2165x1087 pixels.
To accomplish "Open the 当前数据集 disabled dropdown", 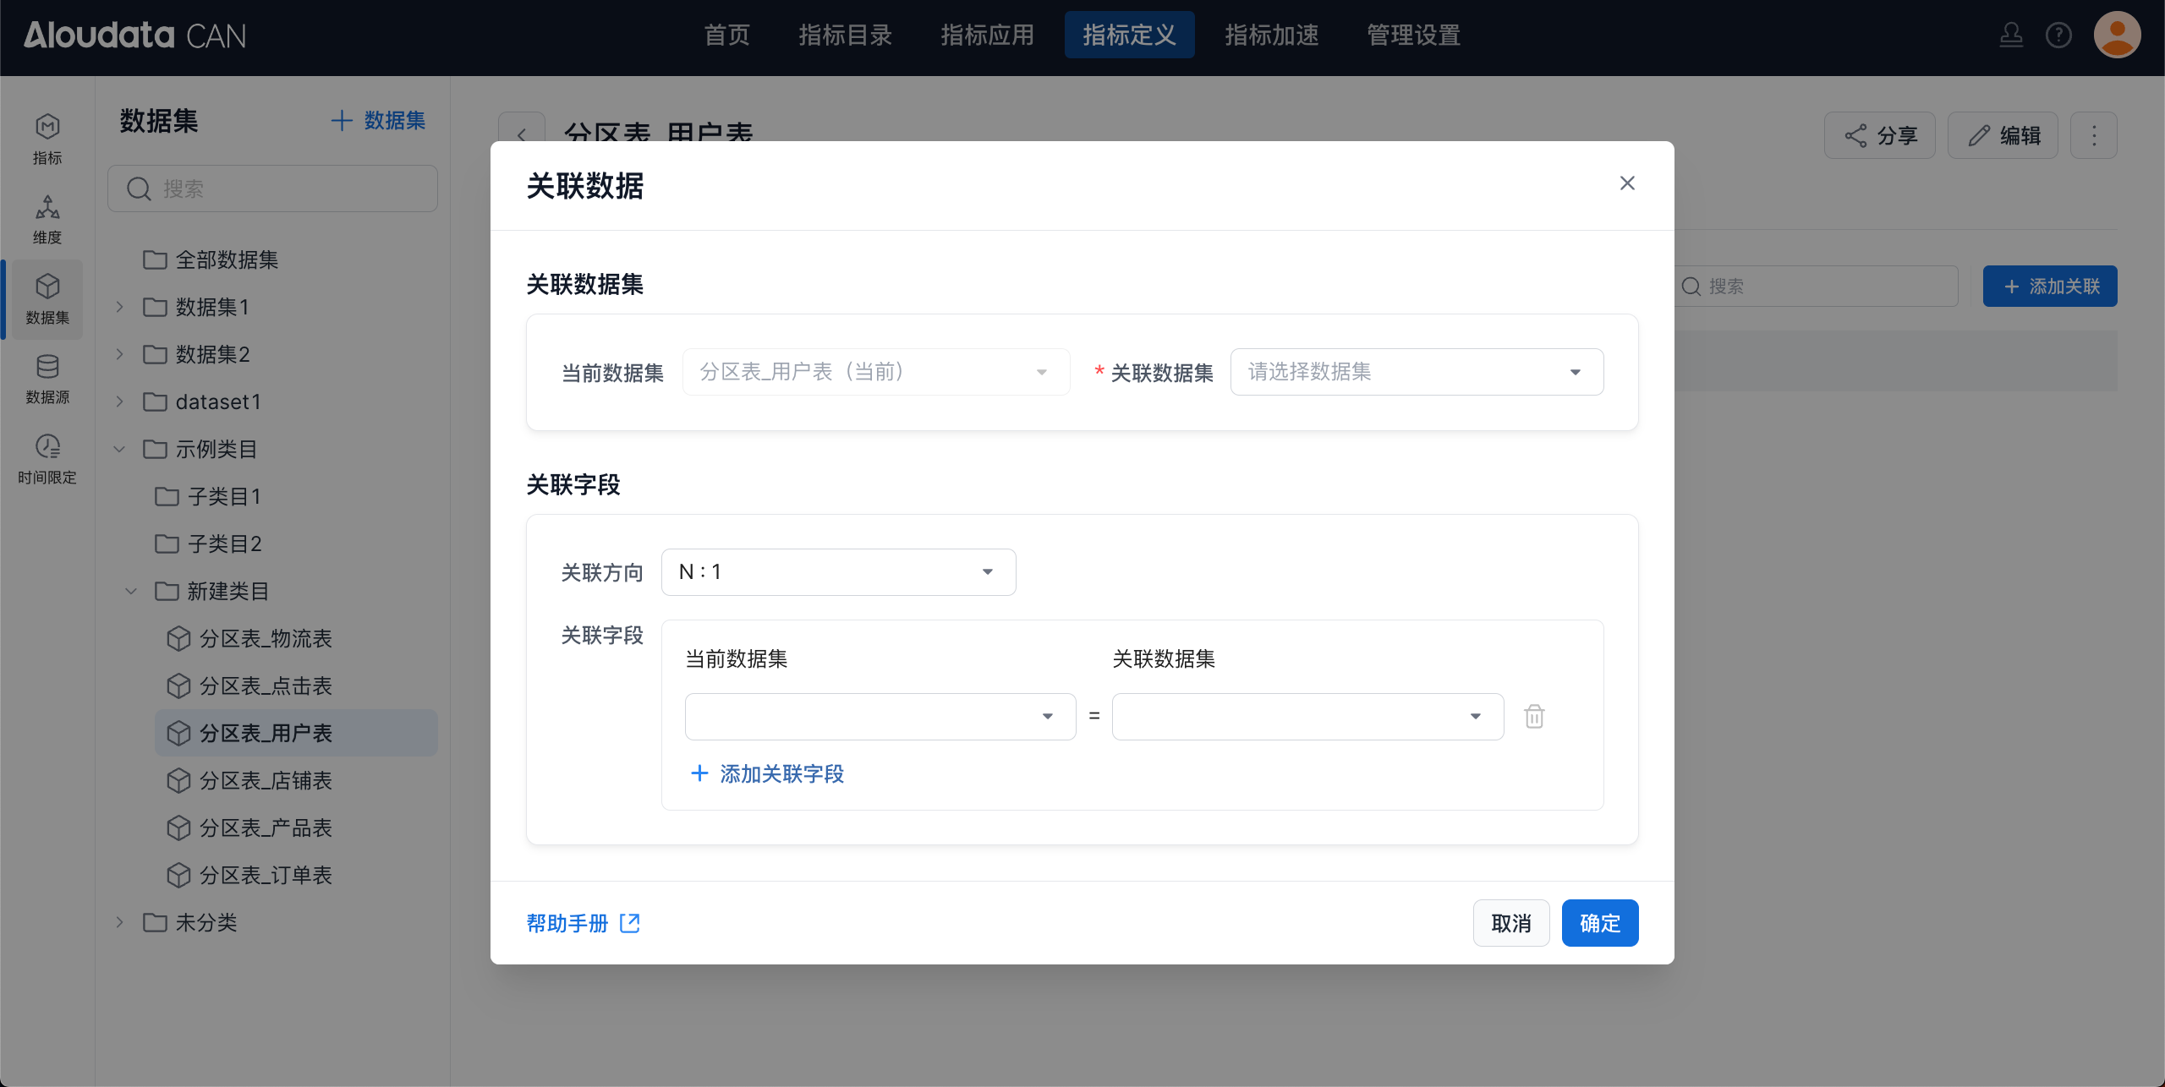I will [876, 372].
